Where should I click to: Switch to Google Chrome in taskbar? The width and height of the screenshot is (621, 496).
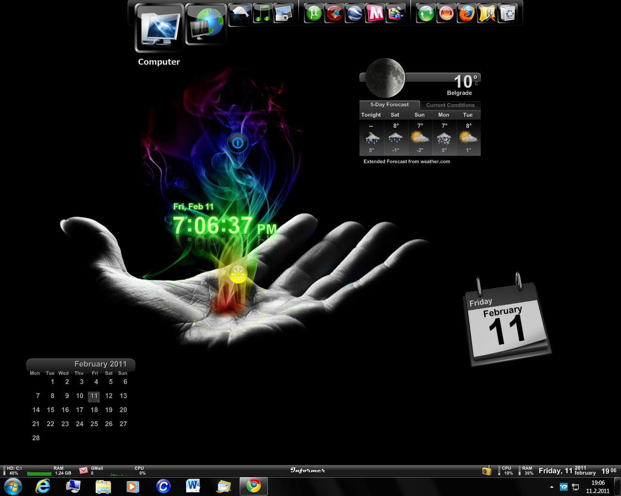(254, 486)
